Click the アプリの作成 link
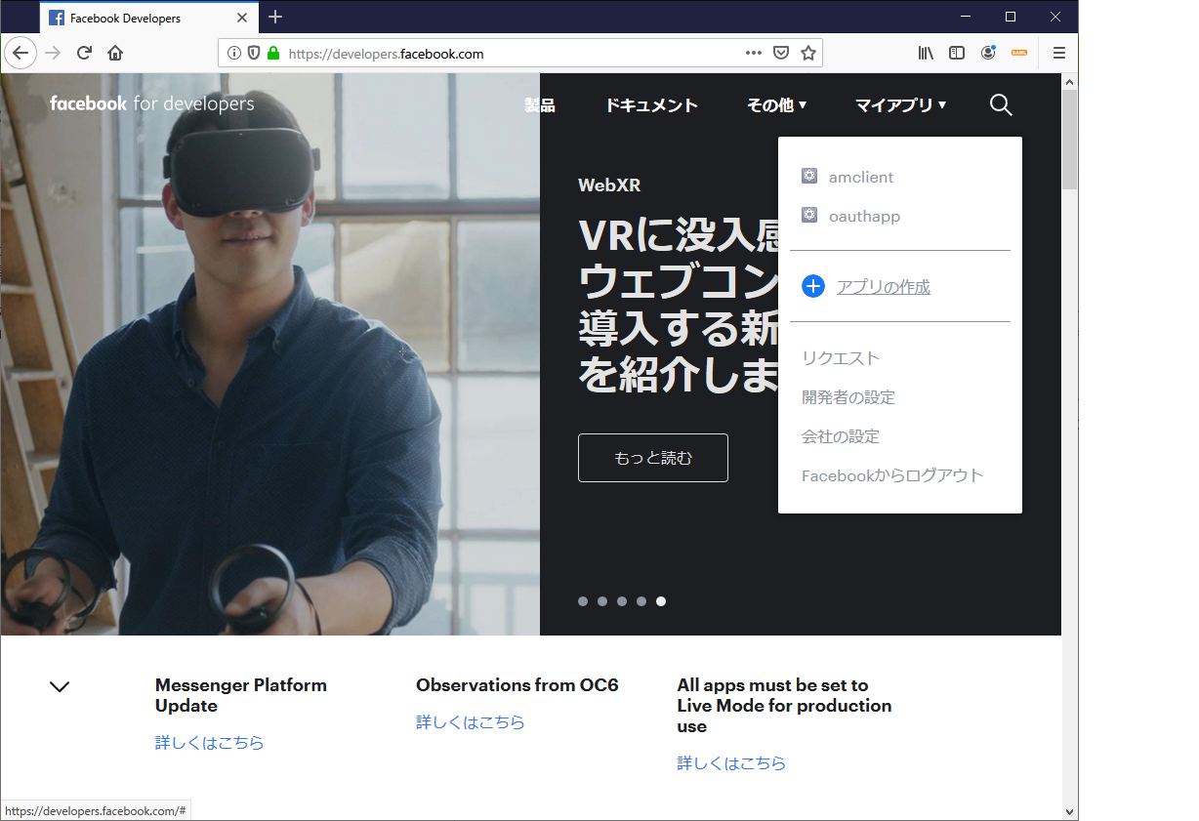 click(884, 287)
